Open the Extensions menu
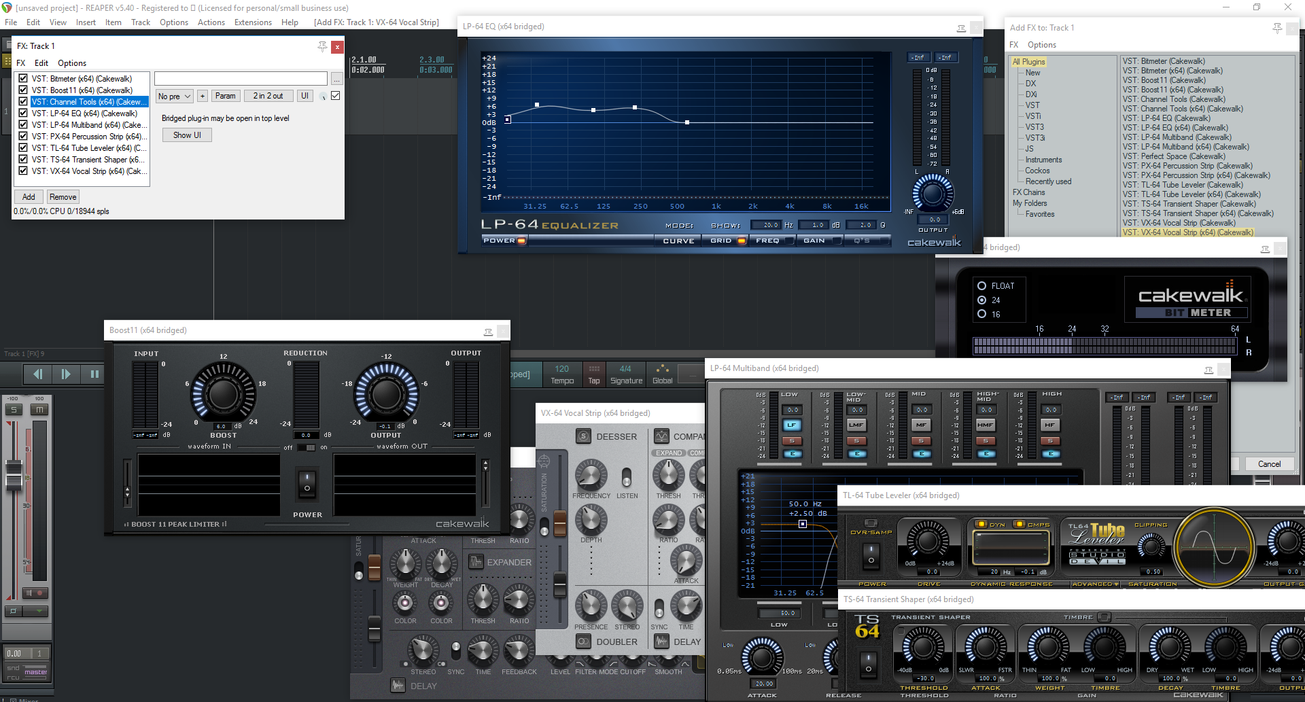Screen dimensions: 1305x702 click(x=253, y=22)
